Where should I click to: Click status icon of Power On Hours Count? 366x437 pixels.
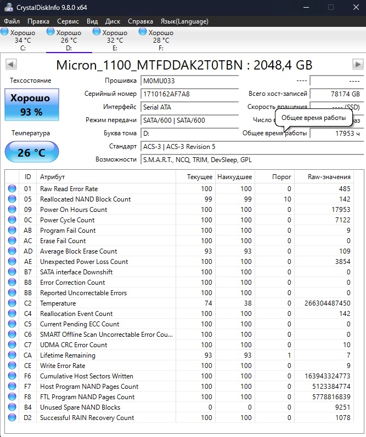click(12, 209)
